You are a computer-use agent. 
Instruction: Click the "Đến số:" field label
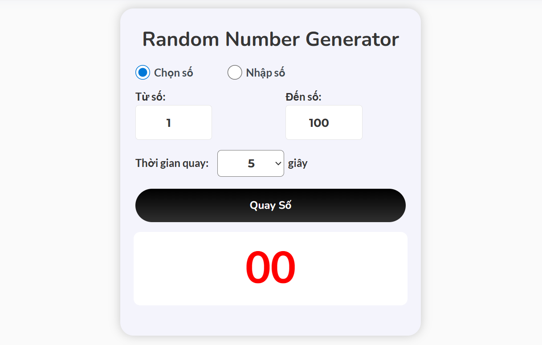(303, 97)
